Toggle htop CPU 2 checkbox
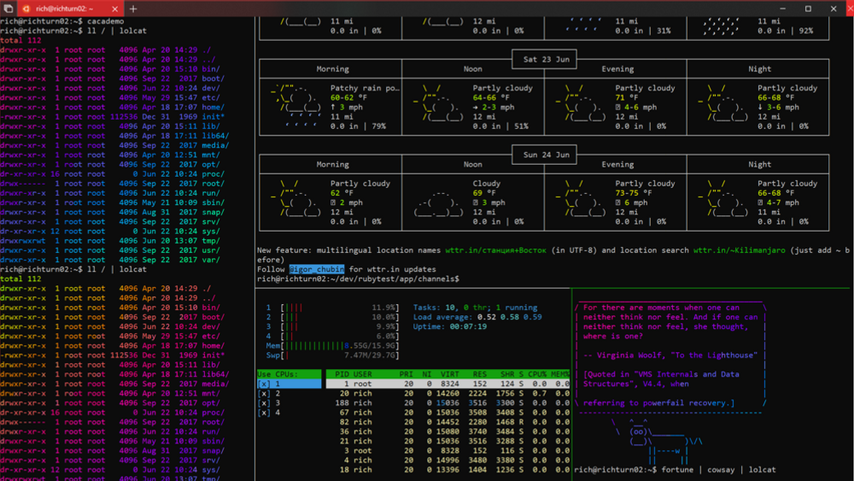The width and height of the screenshot is (854, 481). point(264,393)
